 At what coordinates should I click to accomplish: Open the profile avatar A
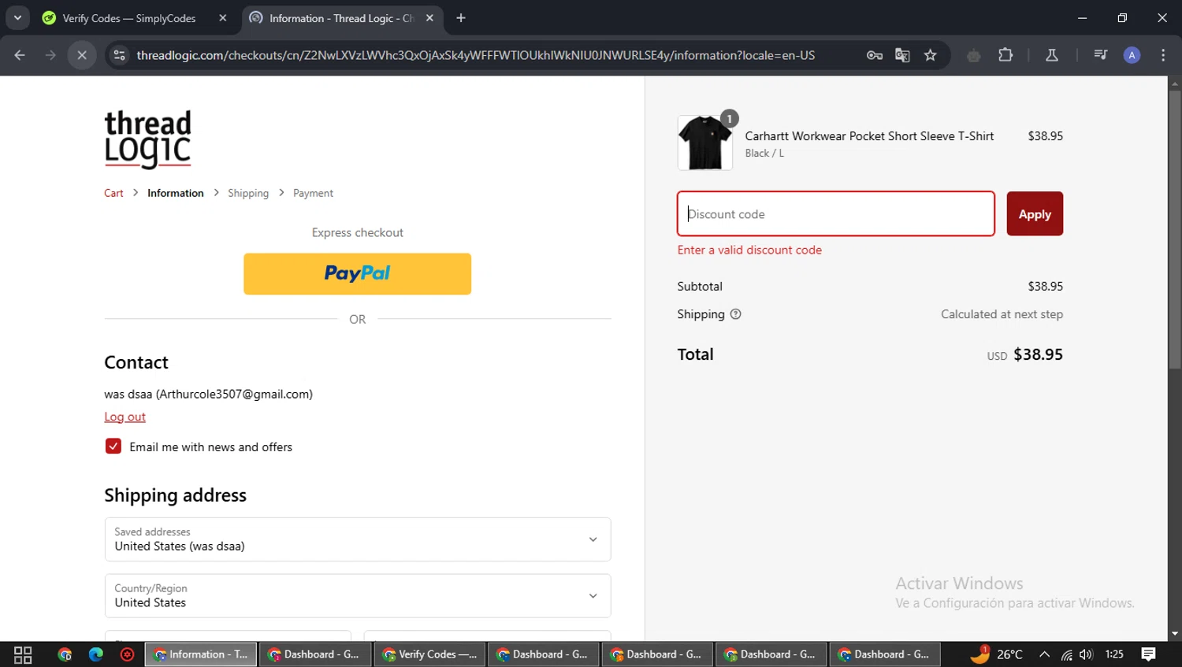click(1132, 55)
